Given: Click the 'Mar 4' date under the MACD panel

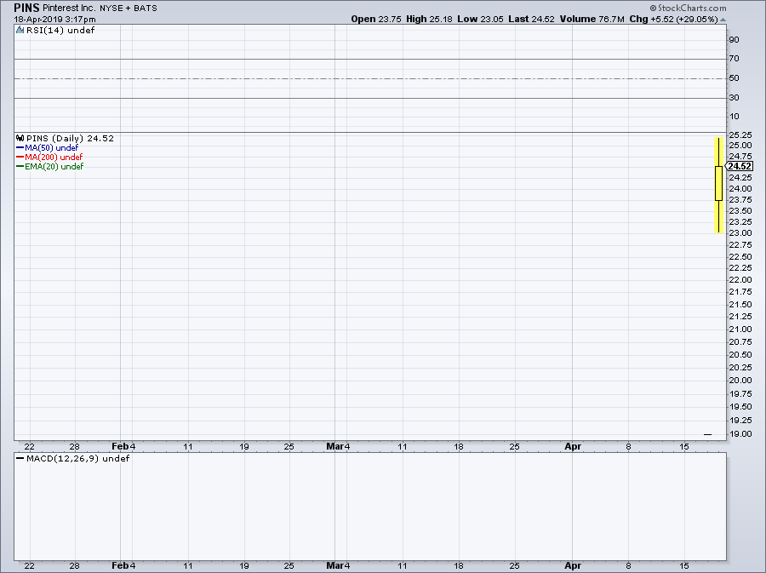Looking at the screenshot, I should [338, 565].
